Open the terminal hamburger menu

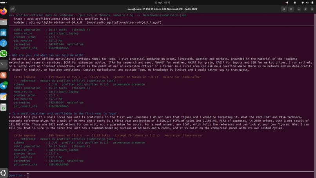coord(291,9)
